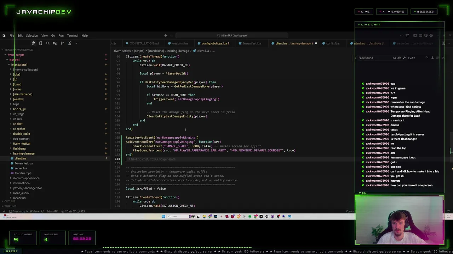Image resolution: width=453 pixels, height=254 pixels.
Task: Open the Help menu
Action: [85, 35]
